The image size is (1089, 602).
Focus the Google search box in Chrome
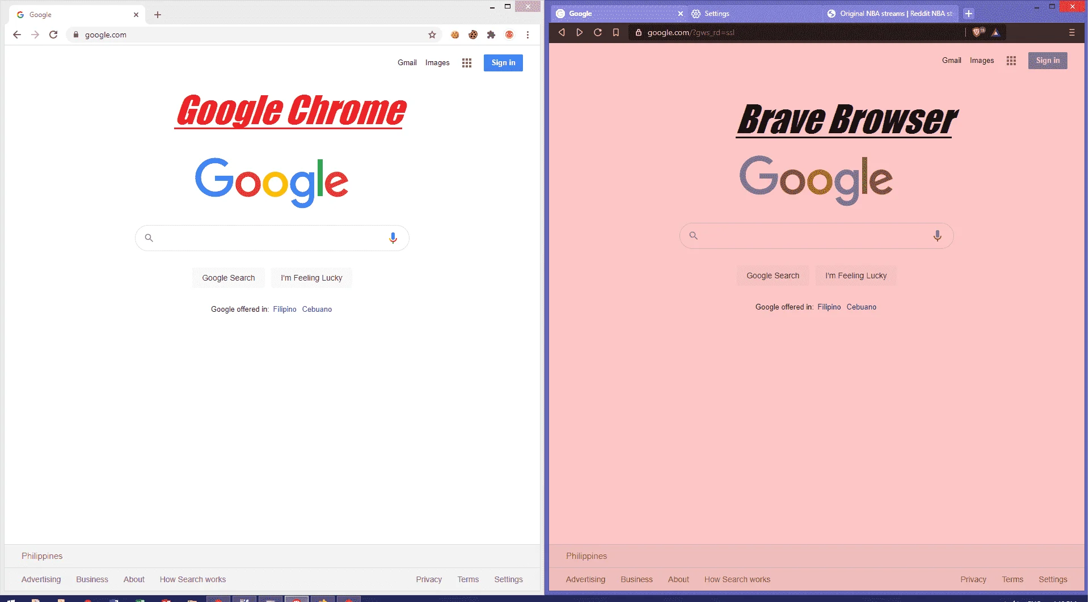(x=272, y=238)
